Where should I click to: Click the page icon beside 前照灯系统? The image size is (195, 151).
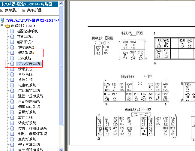pos(12,112)
